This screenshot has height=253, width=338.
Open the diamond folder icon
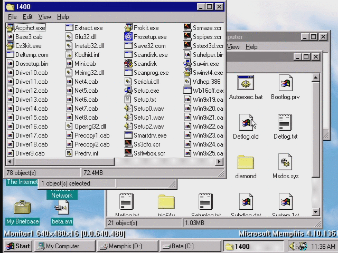click(246, 162)
